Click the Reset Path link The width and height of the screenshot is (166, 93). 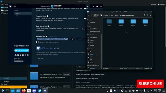(x=53, y=36)
